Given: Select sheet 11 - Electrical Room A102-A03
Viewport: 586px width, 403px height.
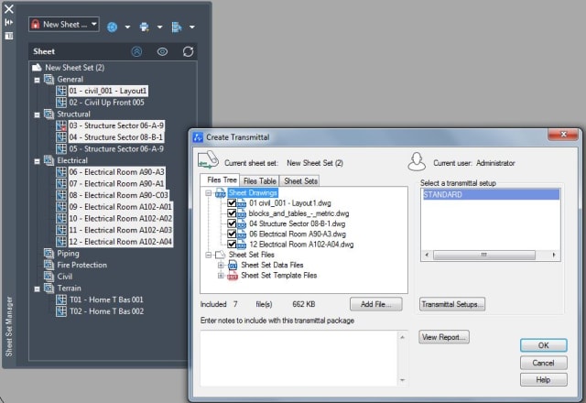Looking at the screenshot, I should [x=120, y=230].
